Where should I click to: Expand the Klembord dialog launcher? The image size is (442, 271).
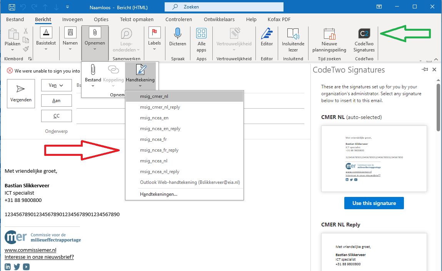pos(30,59)
